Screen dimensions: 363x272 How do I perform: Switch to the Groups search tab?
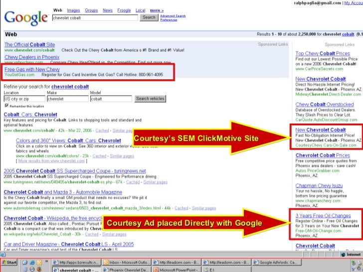tap(91, 10)
